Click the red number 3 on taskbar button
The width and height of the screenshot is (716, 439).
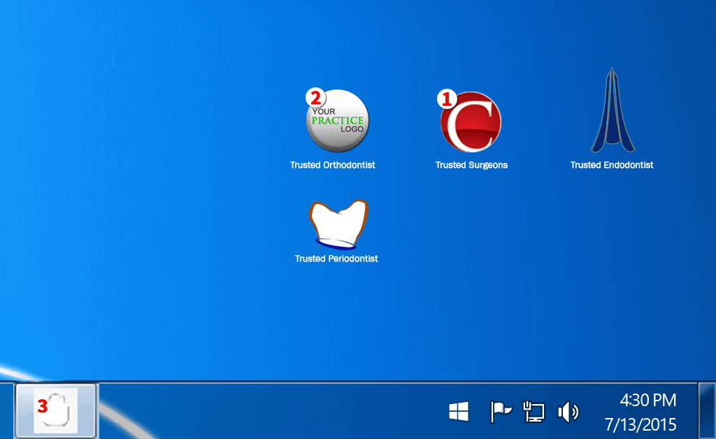point(43,405)
